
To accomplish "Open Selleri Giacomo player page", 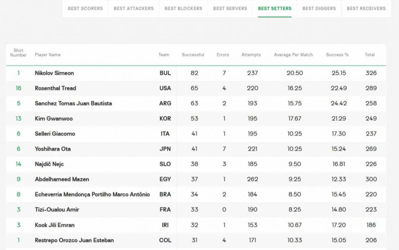I will pyautogui.click(x=55, y=134).
